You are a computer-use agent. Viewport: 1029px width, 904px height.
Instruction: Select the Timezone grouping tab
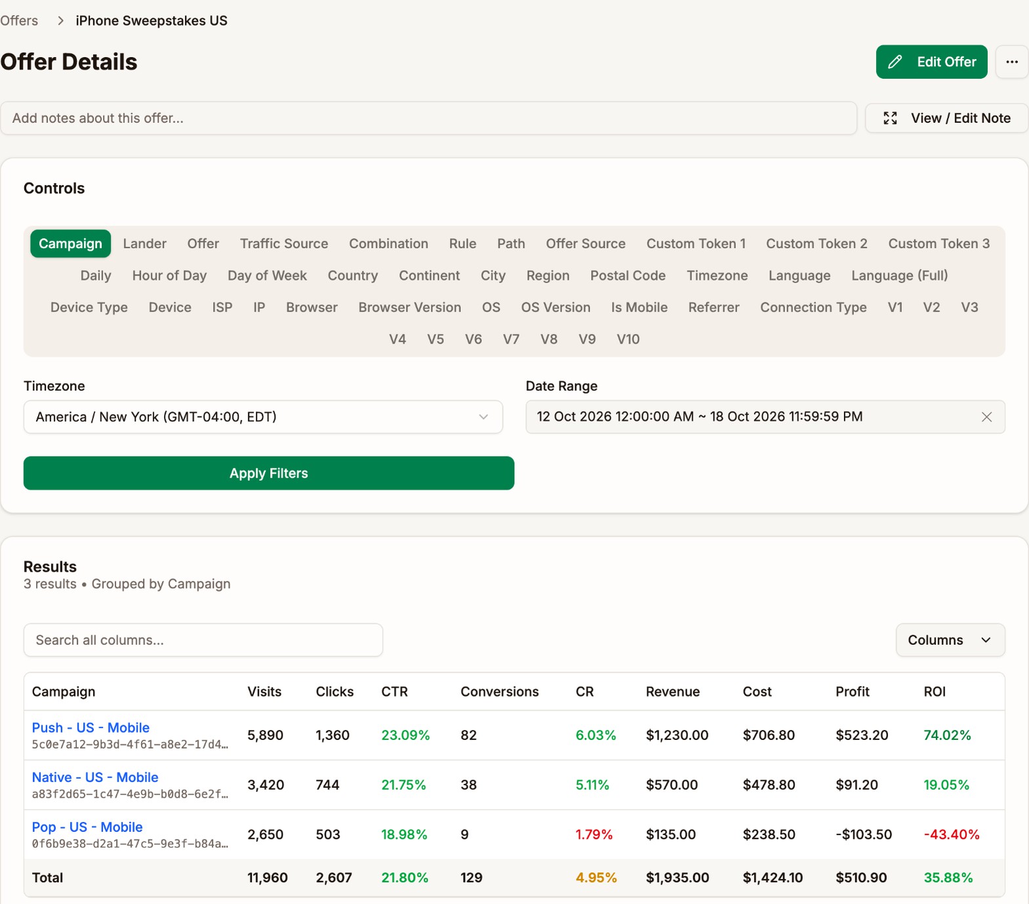717,276
